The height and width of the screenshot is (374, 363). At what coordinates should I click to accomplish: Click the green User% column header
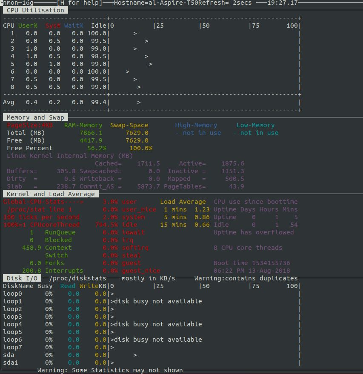28,26
